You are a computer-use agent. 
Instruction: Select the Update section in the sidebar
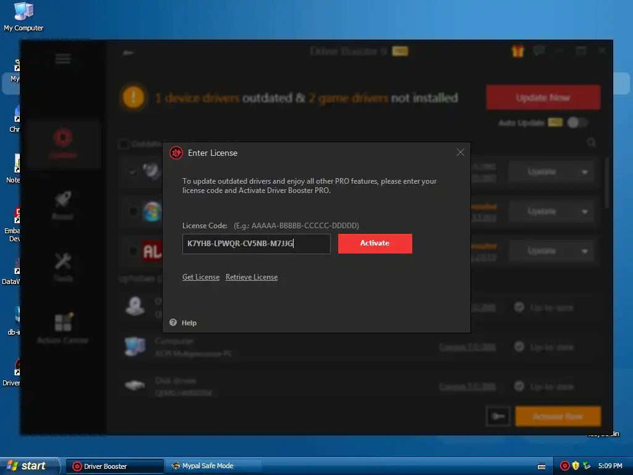pyautogui.click(x=63, y=143)
